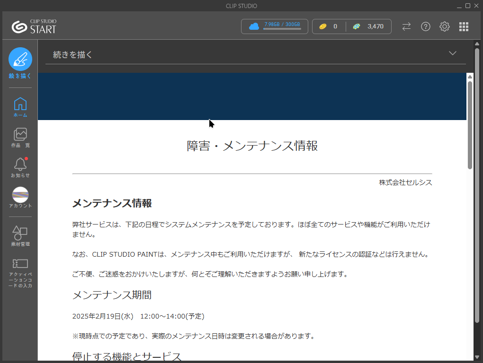Open the apps grid menu icon
This screenshot has width=483, height=363.
click(464, 26)
